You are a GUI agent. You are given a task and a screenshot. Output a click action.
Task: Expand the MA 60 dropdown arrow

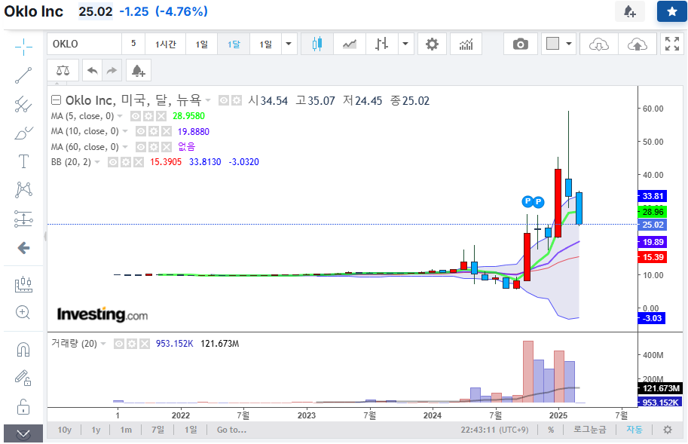click(x=125, y=146)
